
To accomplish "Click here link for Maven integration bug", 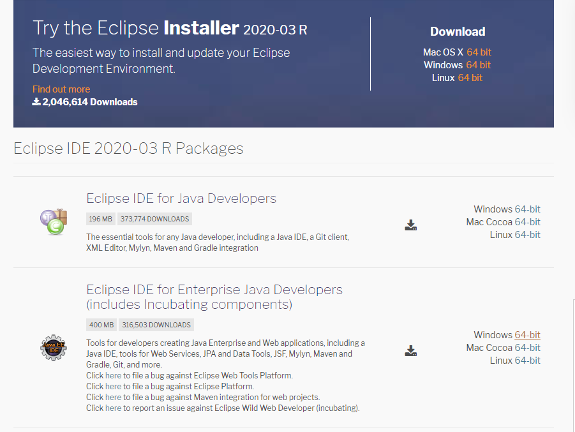I will pyautogui.click(x=114, y=397).
